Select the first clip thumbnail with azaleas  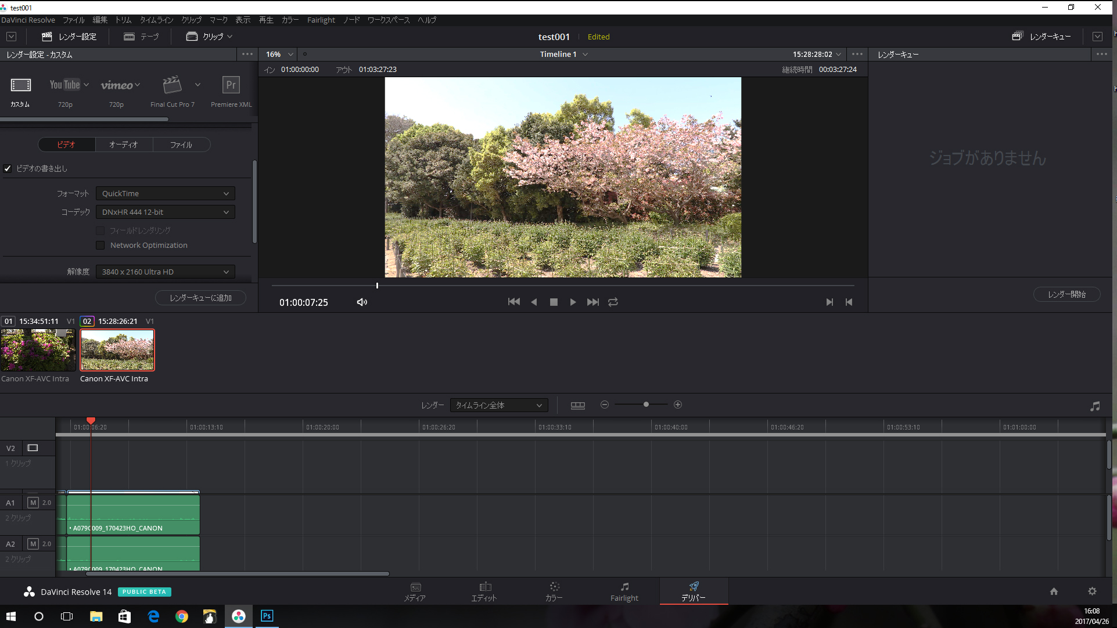coord(38,350)
